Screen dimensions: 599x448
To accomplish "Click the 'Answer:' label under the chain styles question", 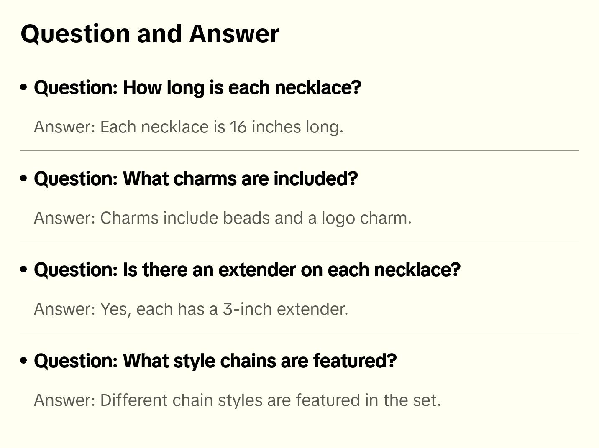I will (65, 400).
